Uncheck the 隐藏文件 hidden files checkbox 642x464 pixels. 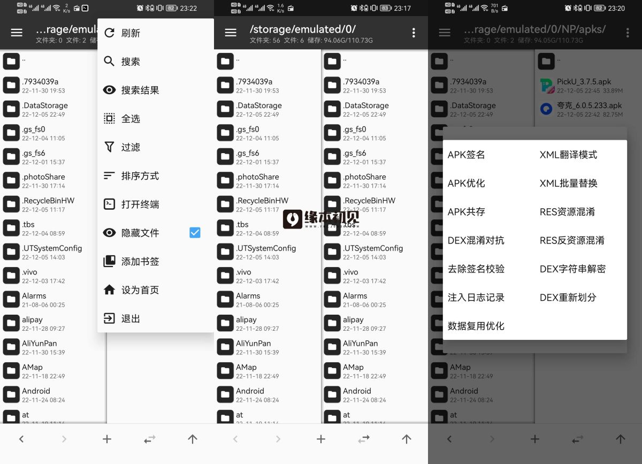point(195,232)
